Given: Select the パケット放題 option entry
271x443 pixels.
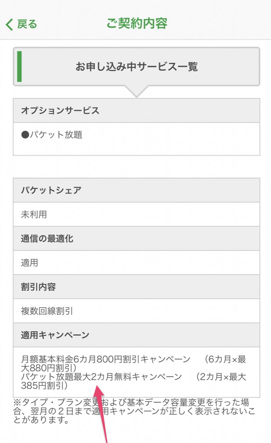Looking at the screenshot, I should point(56,135).
